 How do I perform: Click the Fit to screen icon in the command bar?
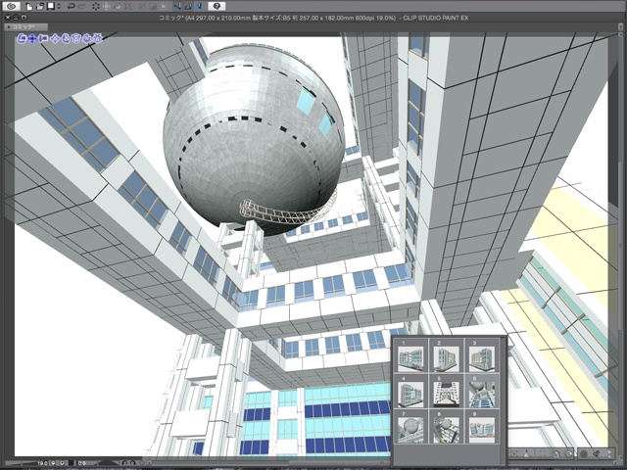(127, 7)
